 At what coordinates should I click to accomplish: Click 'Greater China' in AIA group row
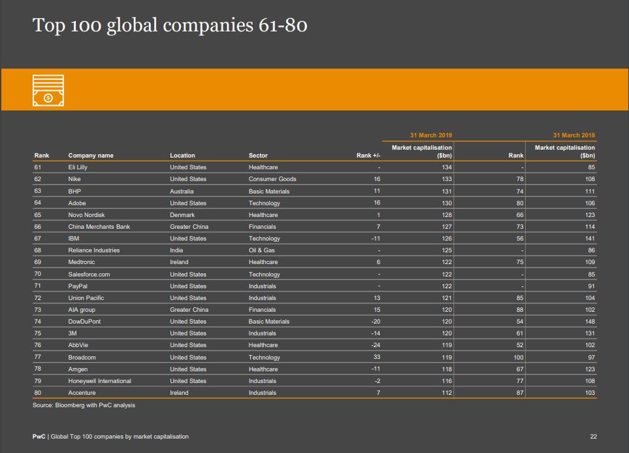[x=189, y=310]
